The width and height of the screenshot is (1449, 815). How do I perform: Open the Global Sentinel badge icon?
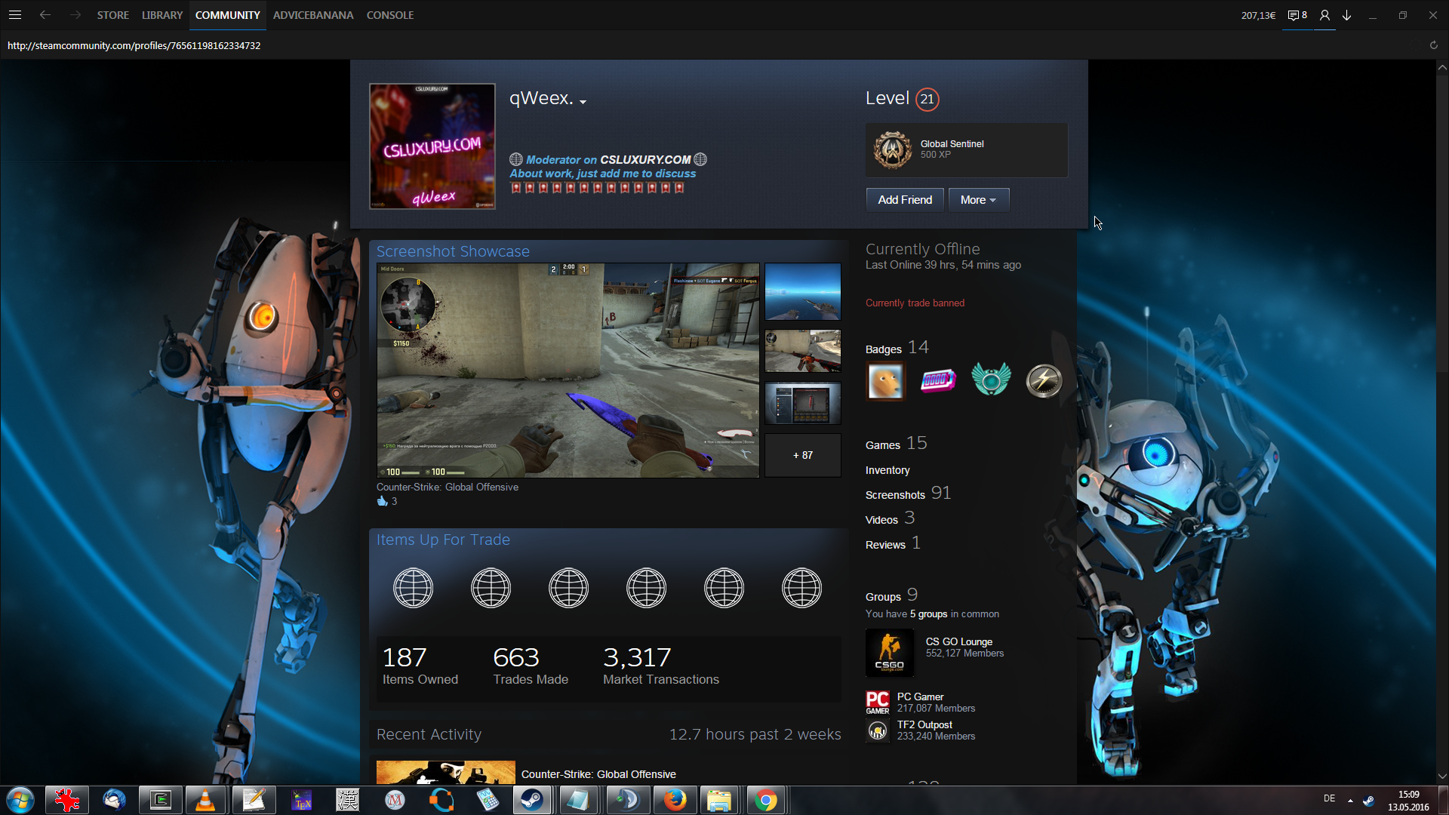pyautogui.click(x=892, y=149)
